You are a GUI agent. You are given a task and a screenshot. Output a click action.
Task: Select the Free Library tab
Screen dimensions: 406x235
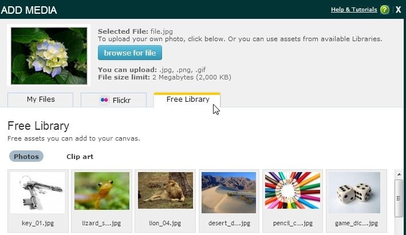[x=187, y=99]
